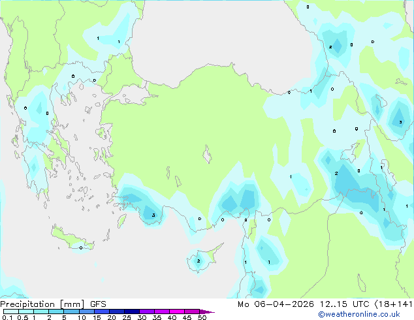Click the '5' legend scale label
The image size is (414, 320).
[x=64, y=317]
